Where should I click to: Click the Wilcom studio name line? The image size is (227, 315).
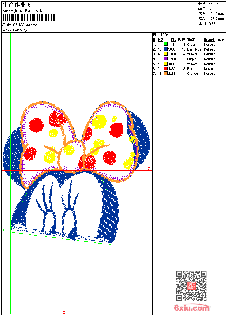pyautogui.click(x=22, y=11)
